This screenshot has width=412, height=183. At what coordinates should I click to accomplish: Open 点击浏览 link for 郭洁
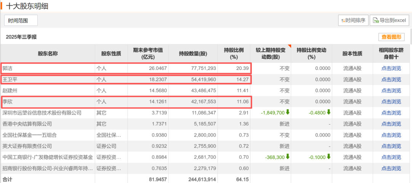coord(391,69)
